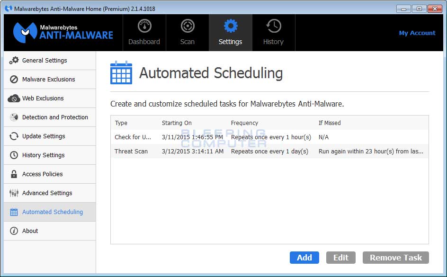
Task: Sort by the Type column header
Action: click(121, 123)
